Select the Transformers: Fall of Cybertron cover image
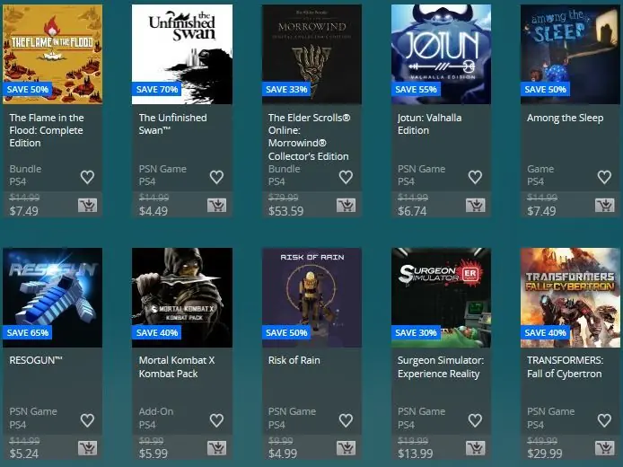The height and width of the screenshot is (467, 623). click(570, 297)
